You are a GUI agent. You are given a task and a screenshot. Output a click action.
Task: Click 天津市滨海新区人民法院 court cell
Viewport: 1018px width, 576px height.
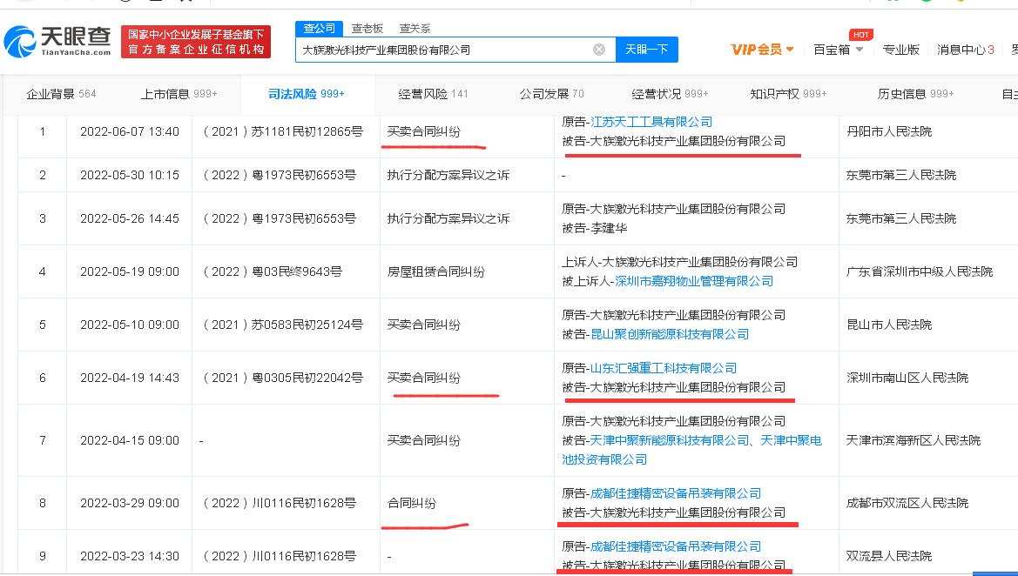[x=913, y=440]
